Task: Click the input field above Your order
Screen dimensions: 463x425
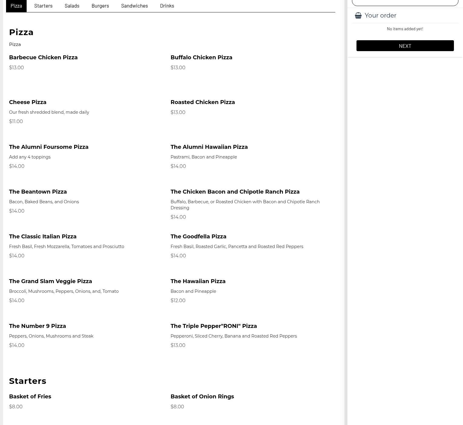Action: (405, 2)
